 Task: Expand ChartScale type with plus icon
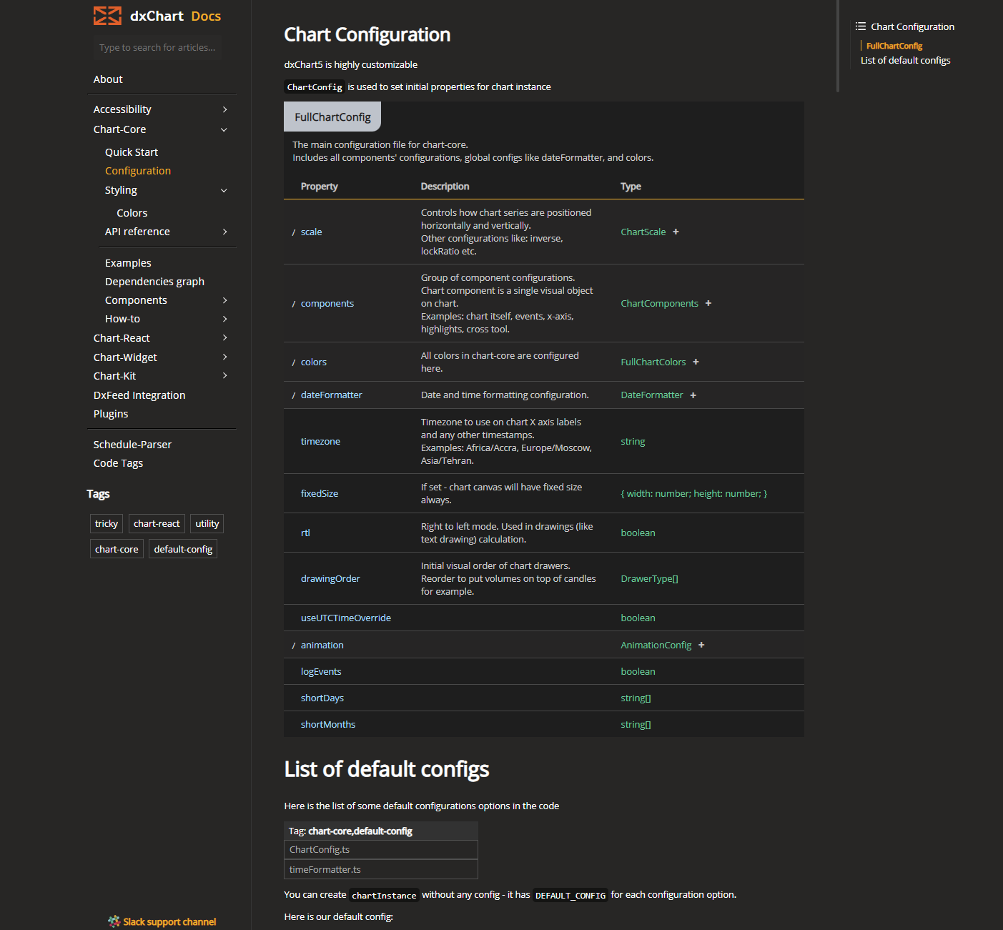pos(676,232)
